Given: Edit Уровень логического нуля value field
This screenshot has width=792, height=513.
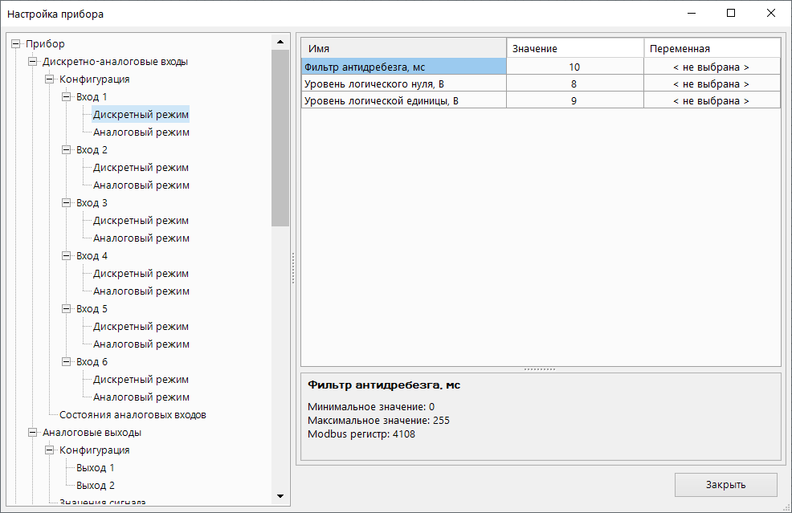Looking at the screenshot, I should click(x=574, y=84).
